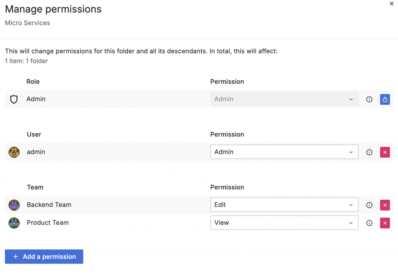Close the Manage permissions dialog

click(391, 3)
